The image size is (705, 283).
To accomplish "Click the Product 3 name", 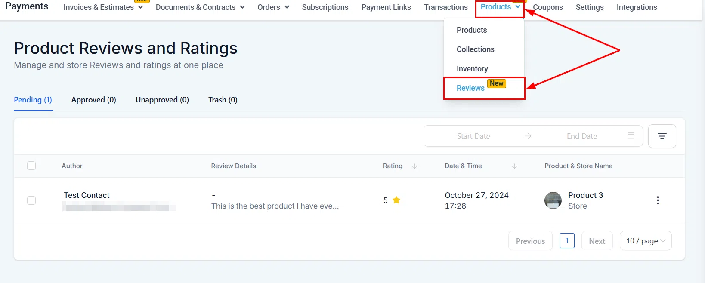I will pos(585,195).
